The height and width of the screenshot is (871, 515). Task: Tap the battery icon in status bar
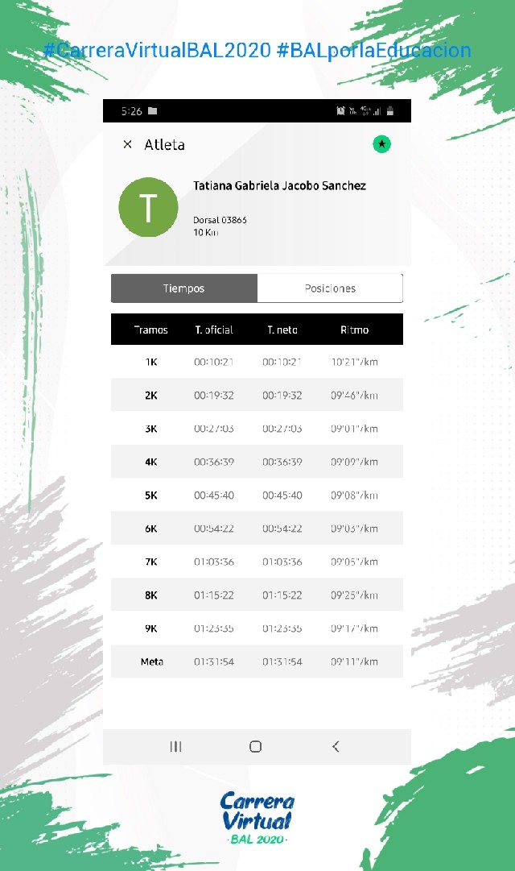point(390,111)
